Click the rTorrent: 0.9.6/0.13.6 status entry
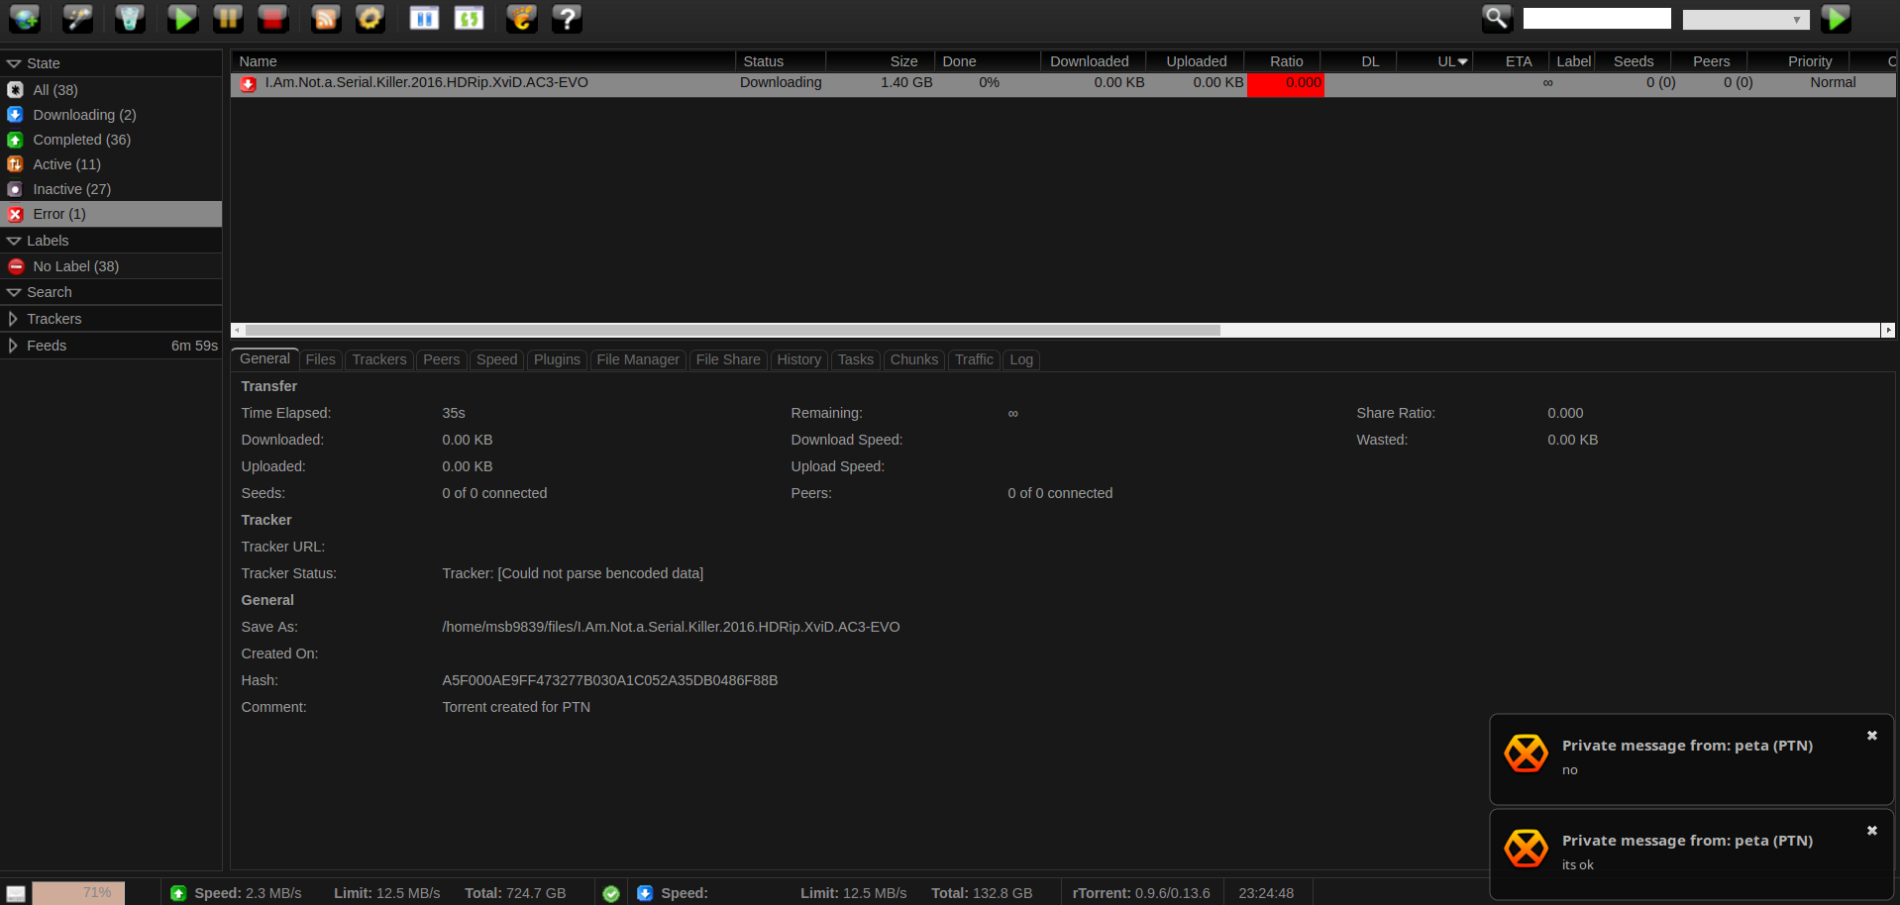The width and height of the screenshot is (1900, 905). coord(1141,893)
